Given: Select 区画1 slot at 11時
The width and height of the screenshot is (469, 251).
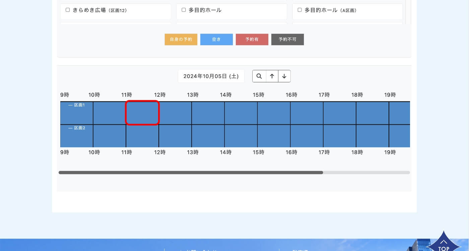Looking at the screenshot, I should pos(142,113).
